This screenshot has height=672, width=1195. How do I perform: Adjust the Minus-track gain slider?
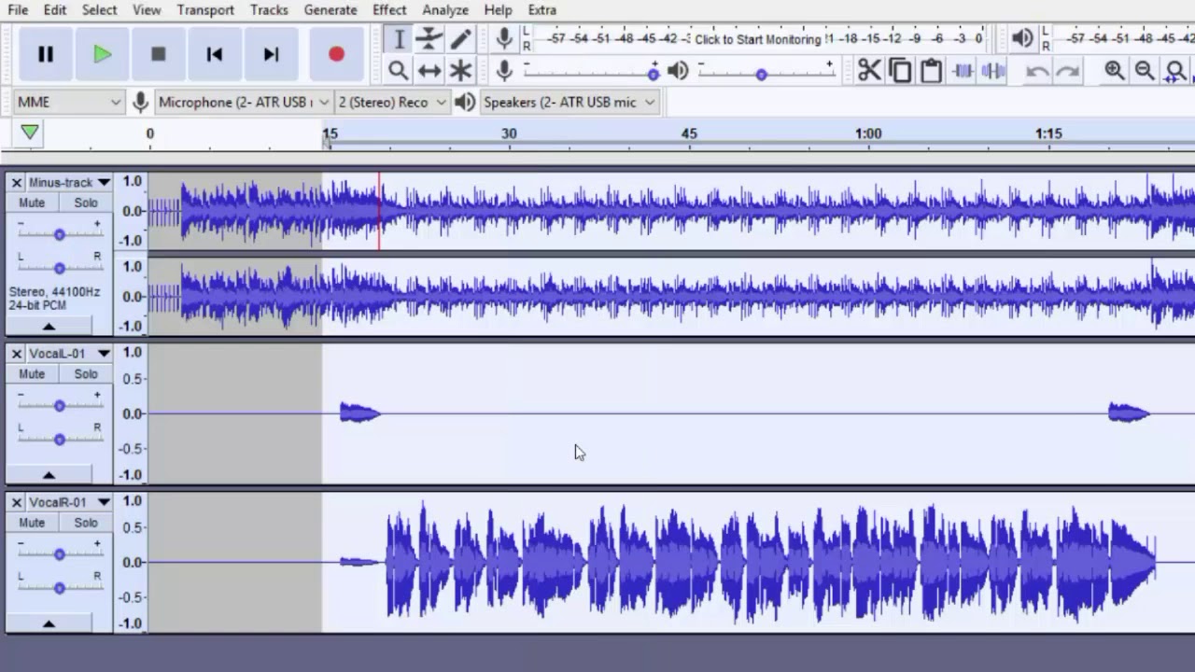tap(59, 233)
